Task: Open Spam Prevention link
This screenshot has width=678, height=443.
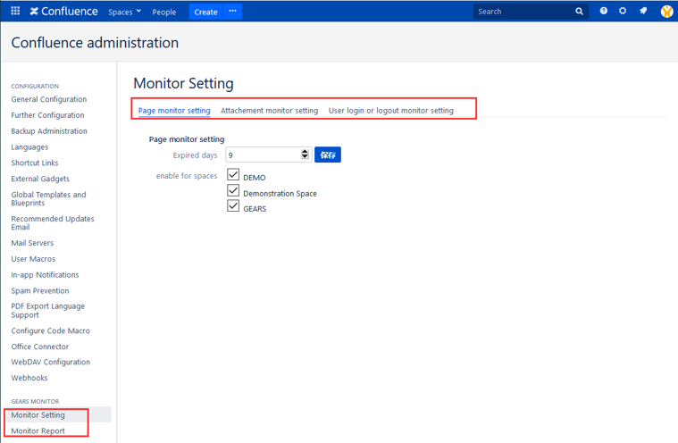Action: [x=40, y=291]
